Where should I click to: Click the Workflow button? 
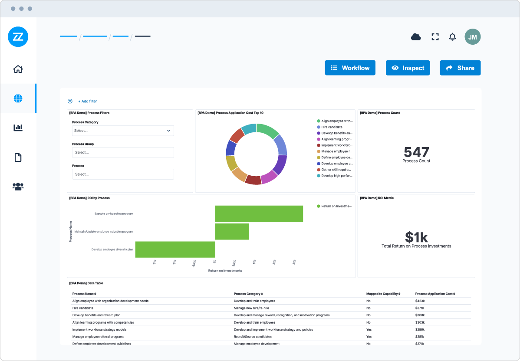pos(350,68)
